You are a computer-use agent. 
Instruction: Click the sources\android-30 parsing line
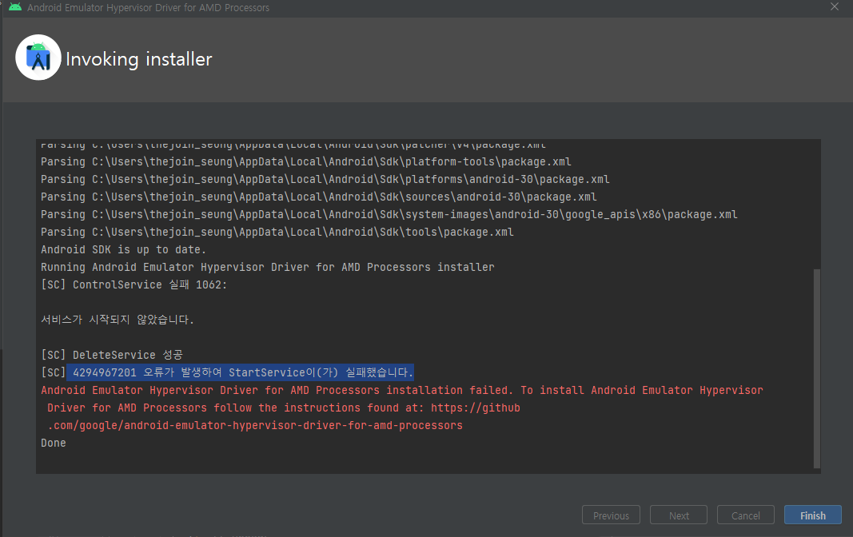coord(319,197)
